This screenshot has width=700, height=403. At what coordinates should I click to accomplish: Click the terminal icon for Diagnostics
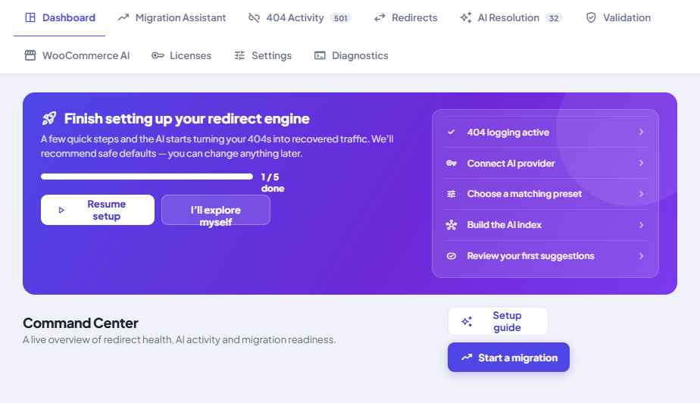click(x=320, y=55)
